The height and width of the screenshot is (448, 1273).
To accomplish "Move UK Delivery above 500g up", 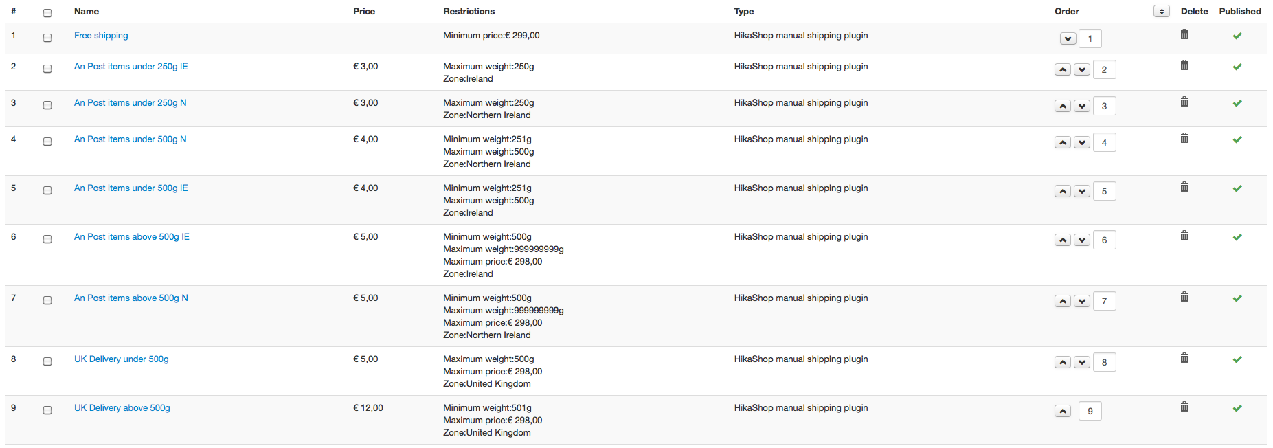I will pyautogui.click(x=1062, y=411).
